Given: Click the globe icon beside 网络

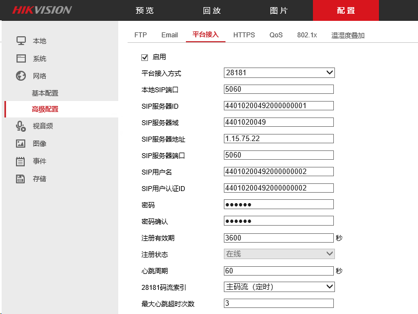Looking at the screenshot, I should click(x=21, y=76).
